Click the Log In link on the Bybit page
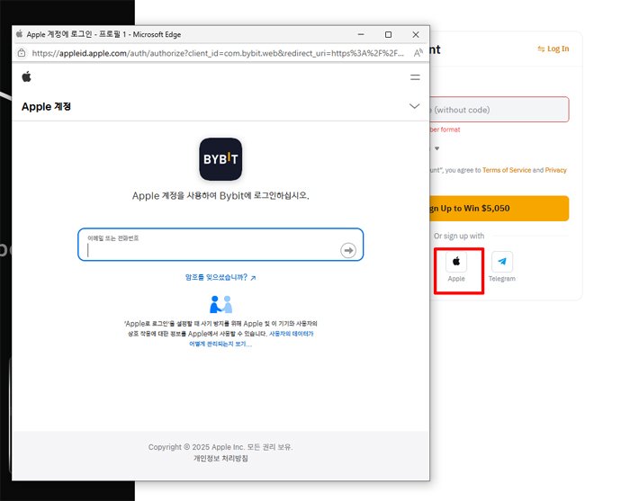630x501 pixels. point(553,49)
